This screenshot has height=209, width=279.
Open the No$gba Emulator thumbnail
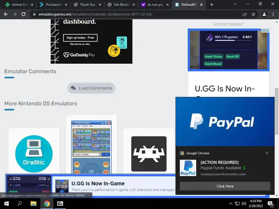(x=91, y=147)
